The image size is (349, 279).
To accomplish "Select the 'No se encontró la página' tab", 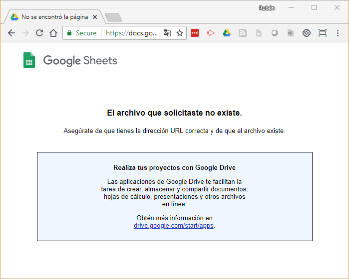I will point(54,17).
